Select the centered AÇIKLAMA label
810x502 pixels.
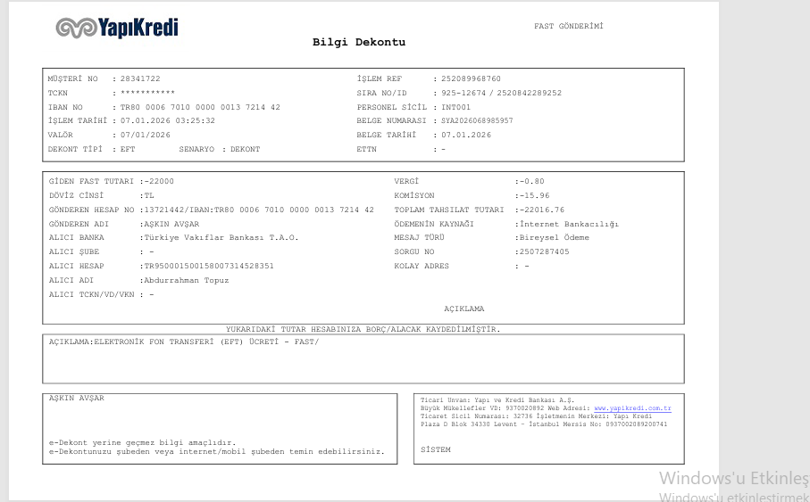point(463,309)
